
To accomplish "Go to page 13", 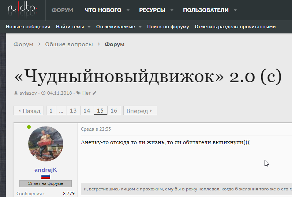I will point(74,110).
